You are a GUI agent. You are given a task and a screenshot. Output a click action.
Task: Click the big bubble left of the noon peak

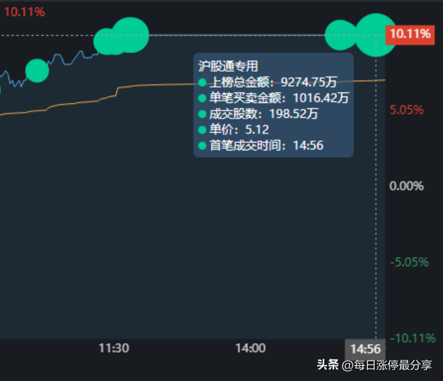(131, 35)
